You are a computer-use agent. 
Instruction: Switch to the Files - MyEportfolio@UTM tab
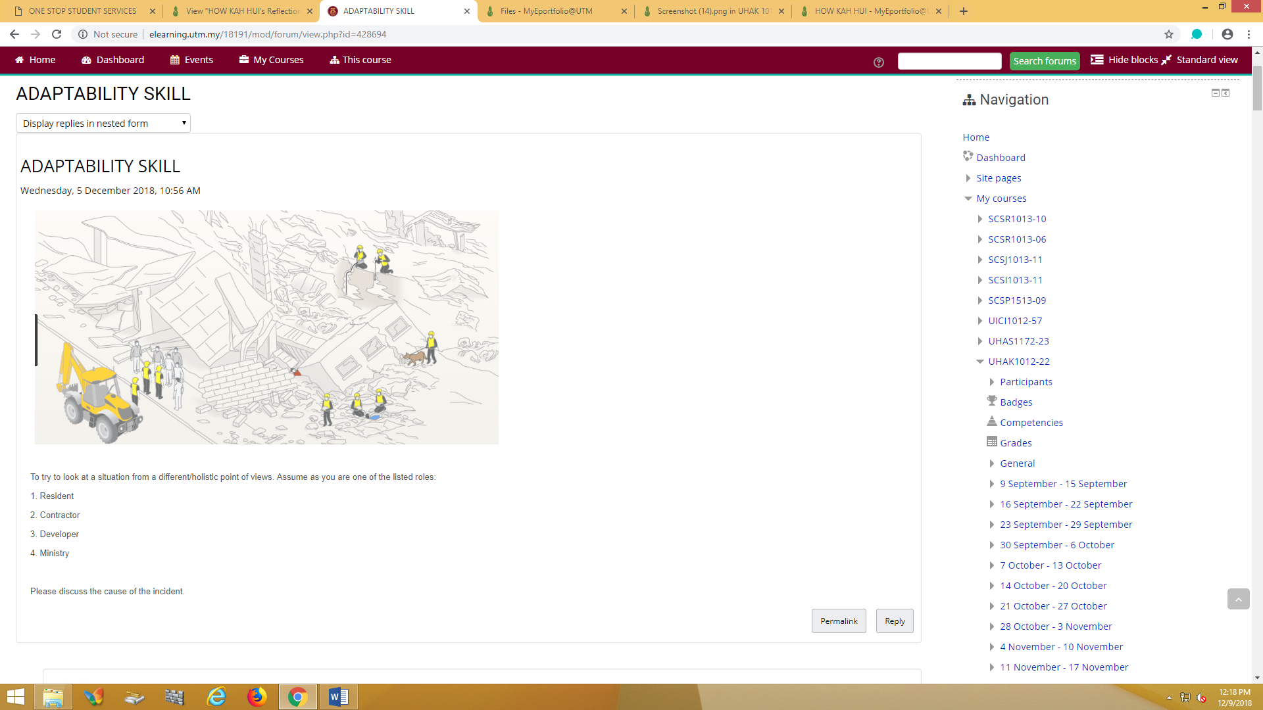[546, 11]
